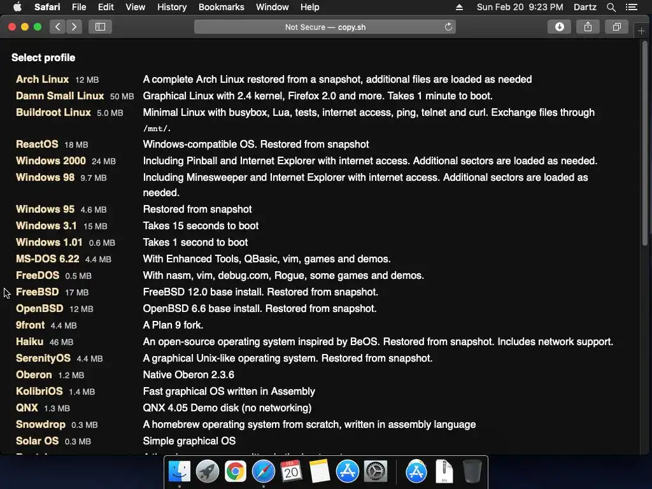Open Notes app from Dock
Viewport: 652px width, 489px height.
point(320,472)
